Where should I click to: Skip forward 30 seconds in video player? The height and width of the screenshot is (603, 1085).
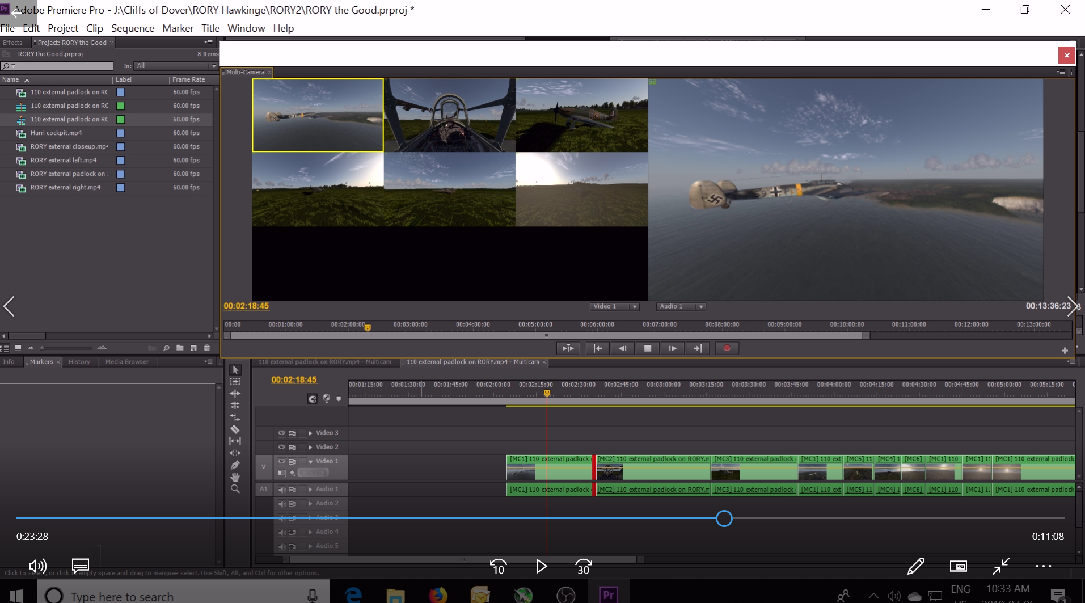point(584,566)
